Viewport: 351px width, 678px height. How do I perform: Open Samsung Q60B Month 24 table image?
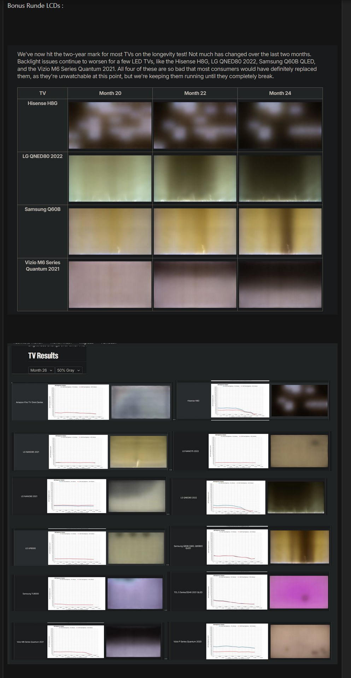tap(280, 231)
